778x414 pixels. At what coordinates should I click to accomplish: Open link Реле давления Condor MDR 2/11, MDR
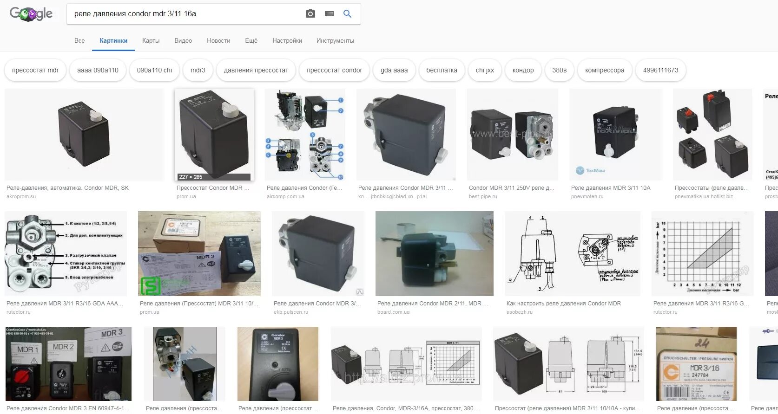pos(433,304)
